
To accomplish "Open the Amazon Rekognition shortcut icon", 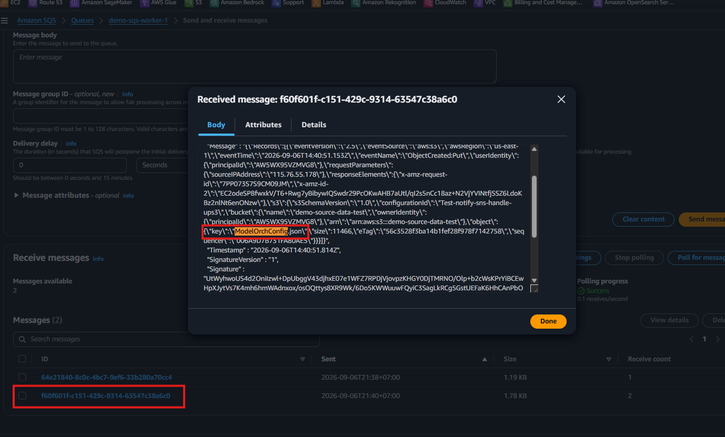I will pyautogui.click(x=356, y=3).
